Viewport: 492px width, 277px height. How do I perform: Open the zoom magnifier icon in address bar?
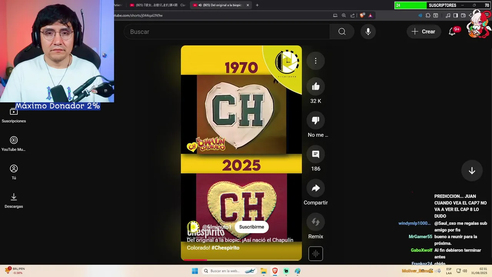pos(344,15)
